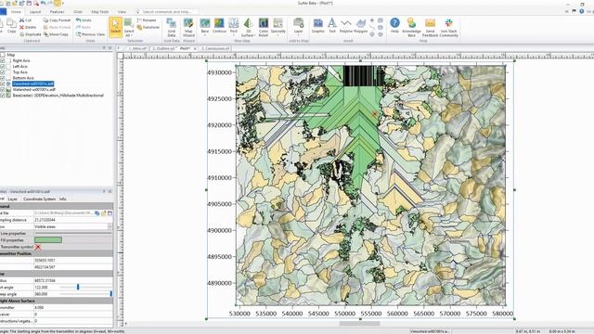Click the Copy Format command
Screen dimensions: 594x334
coord(57,20)
